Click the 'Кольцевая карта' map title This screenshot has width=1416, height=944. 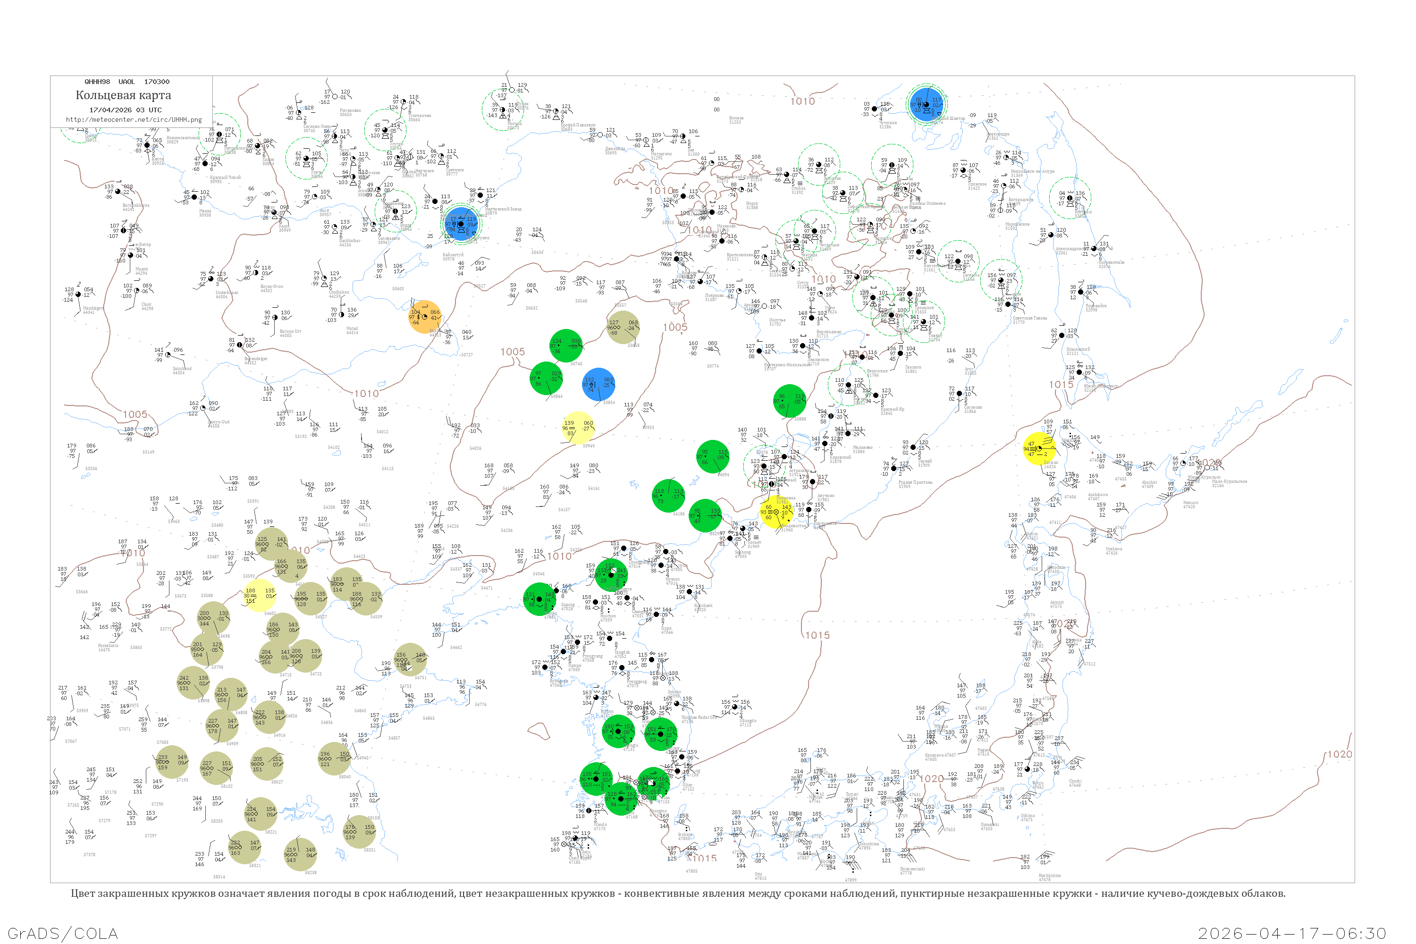click(x=123, y=95)
